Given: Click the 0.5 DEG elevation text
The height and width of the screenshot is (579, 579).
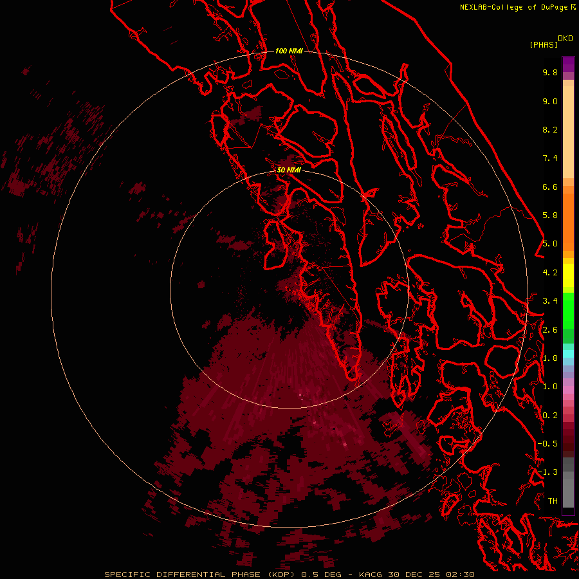Looking at the screenshot, I should point(321,574).
